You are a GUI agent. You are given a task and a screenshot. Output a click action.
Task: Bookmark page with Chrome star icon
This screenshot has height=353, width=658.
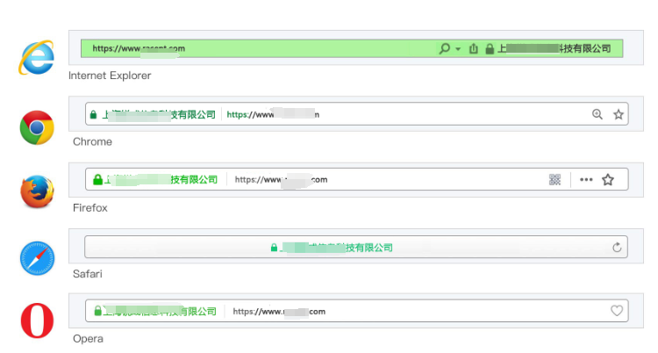click(619, 114)
